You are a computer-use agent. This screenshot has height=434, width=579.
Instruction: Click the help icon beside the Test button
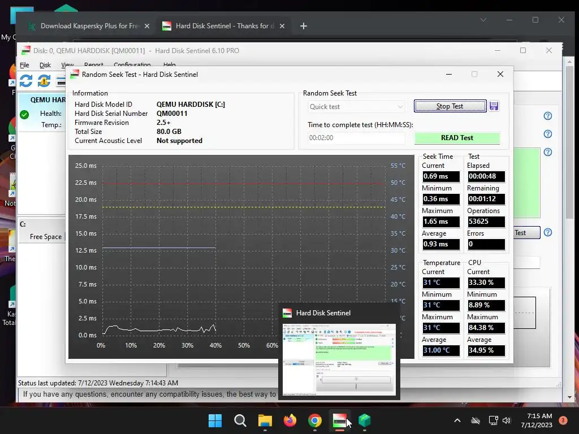(x=548, y=232)
